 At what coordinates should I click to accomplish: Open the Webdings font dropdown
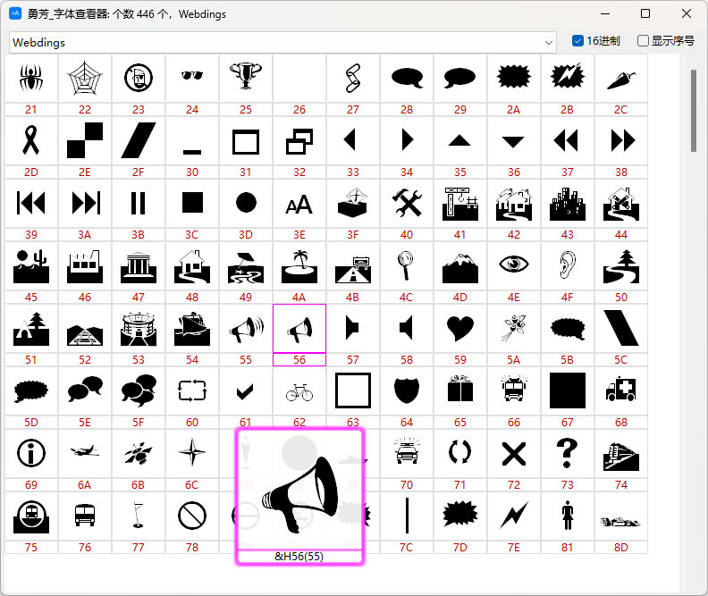[x=549, y=43]
